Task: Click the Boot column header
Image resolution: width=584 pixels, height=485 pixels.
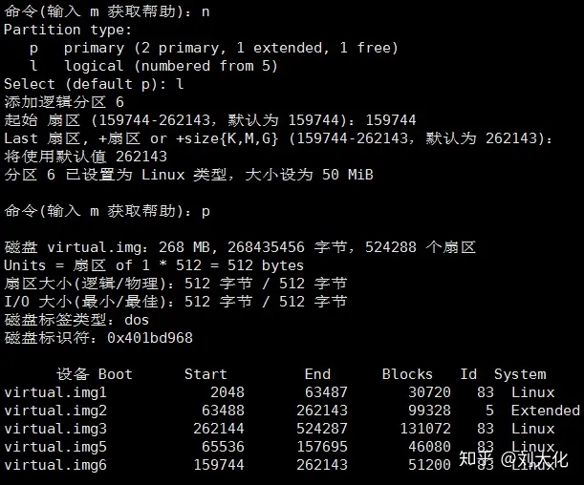Action: [x=115, y=374]
